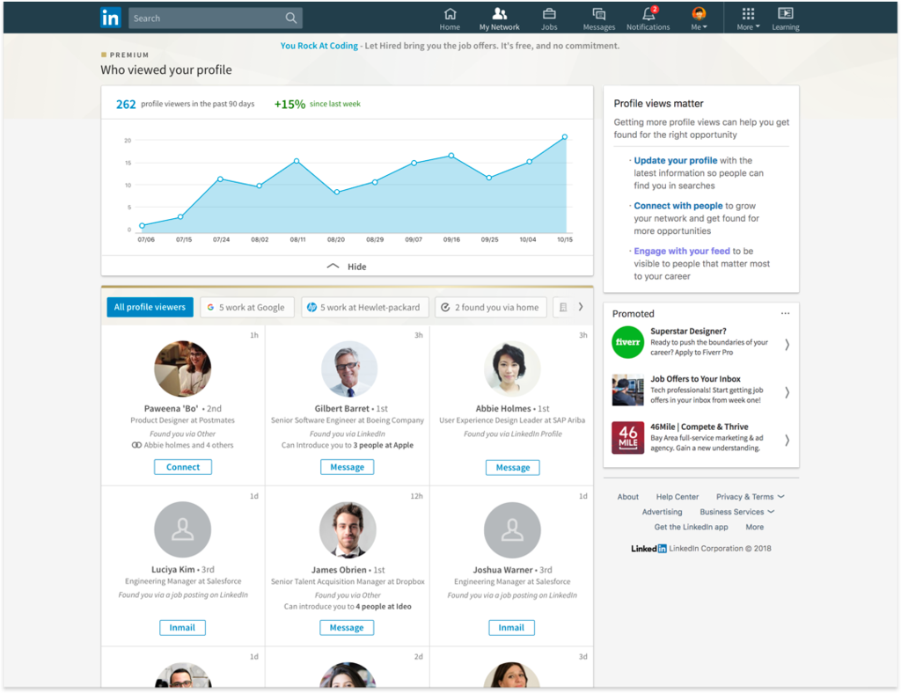The height and width of the screenshot is (693, 901).
Task: Open the Help Center footer link
Action: click(677, 497)
